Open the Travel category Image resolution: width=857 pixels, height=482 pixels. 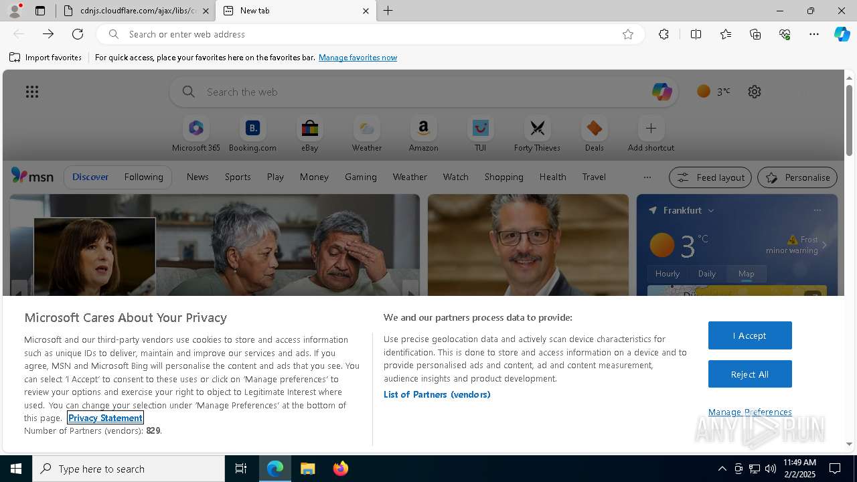pos(594,177)
